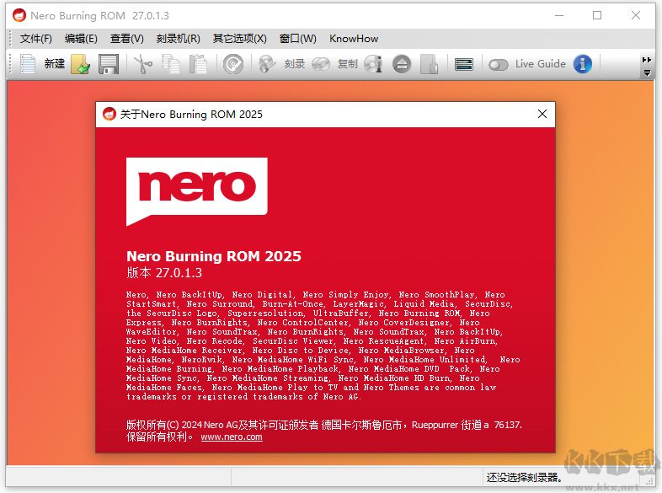This screenshot has width=662, height=493.
Task: Click the Burn disc icon beside 刻录
Action: point(267,64)
